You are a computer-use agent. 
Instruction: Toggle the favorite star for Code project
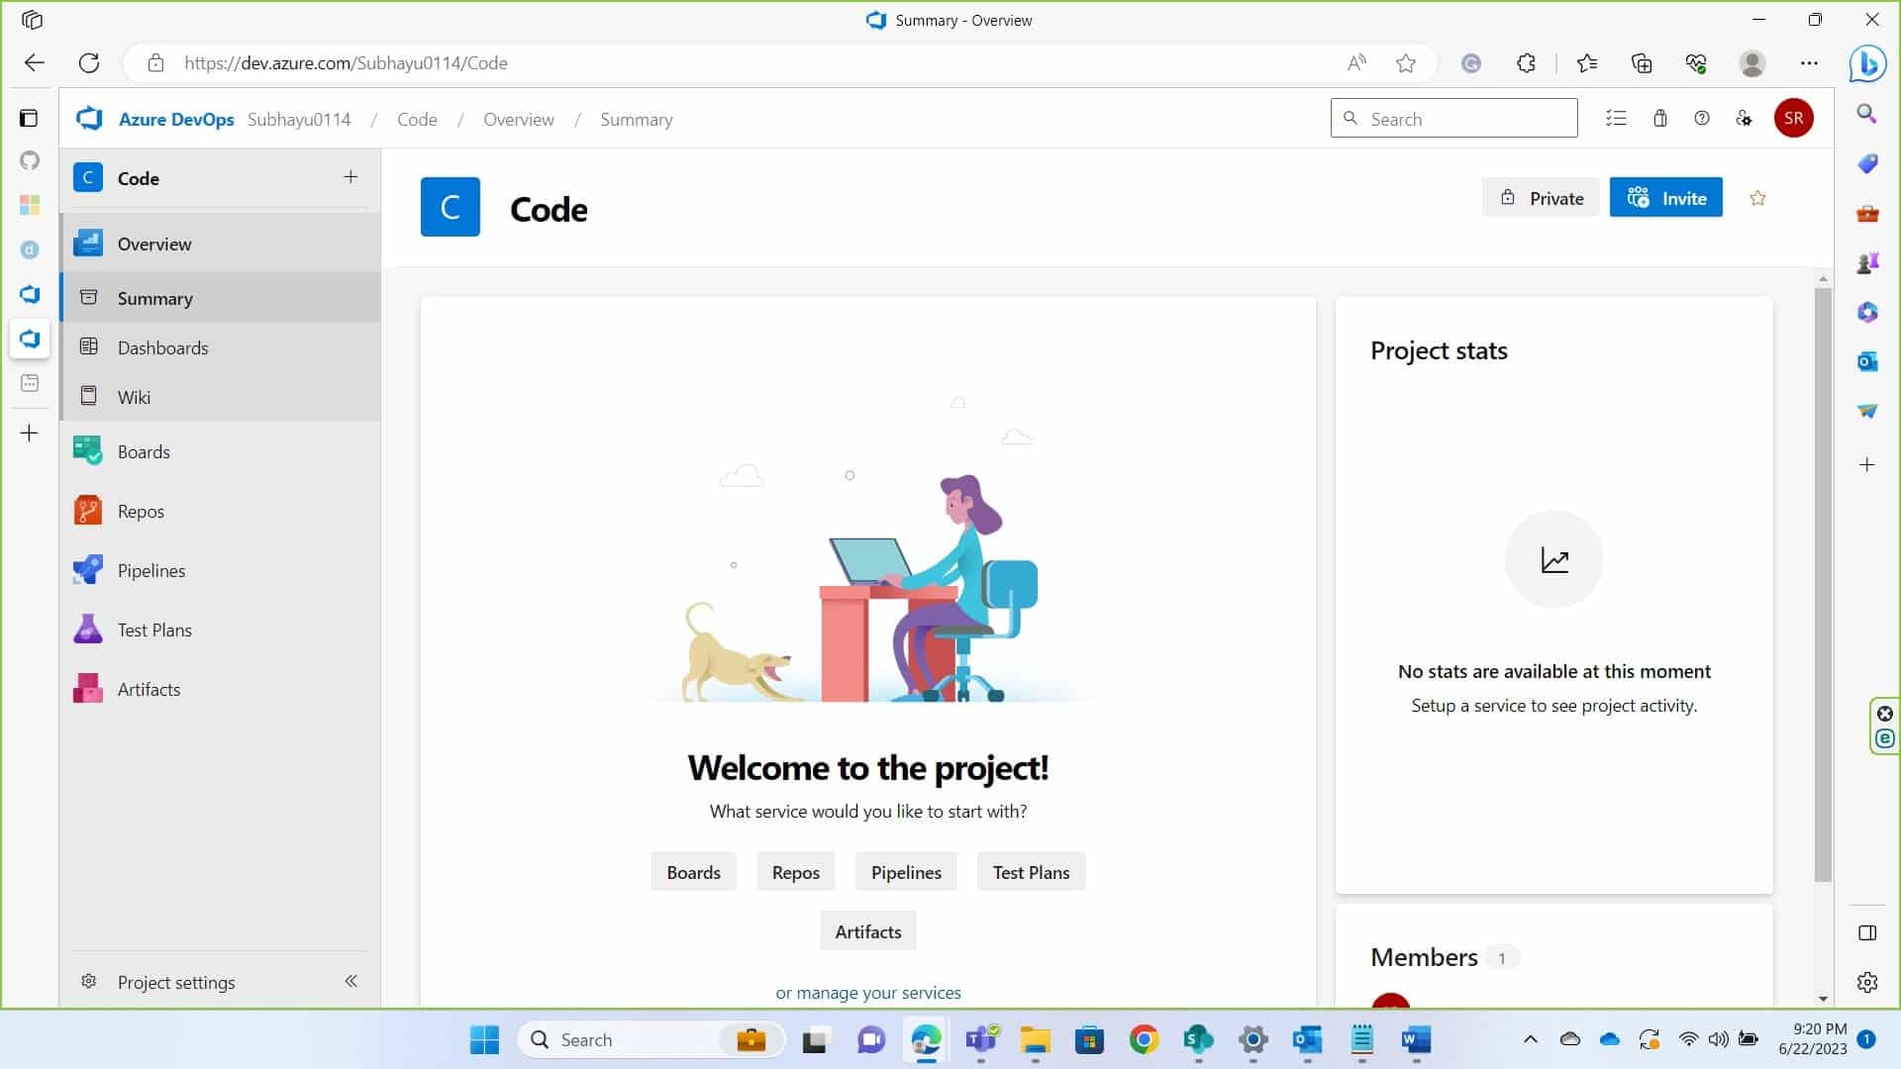(x=1757, y=198)
